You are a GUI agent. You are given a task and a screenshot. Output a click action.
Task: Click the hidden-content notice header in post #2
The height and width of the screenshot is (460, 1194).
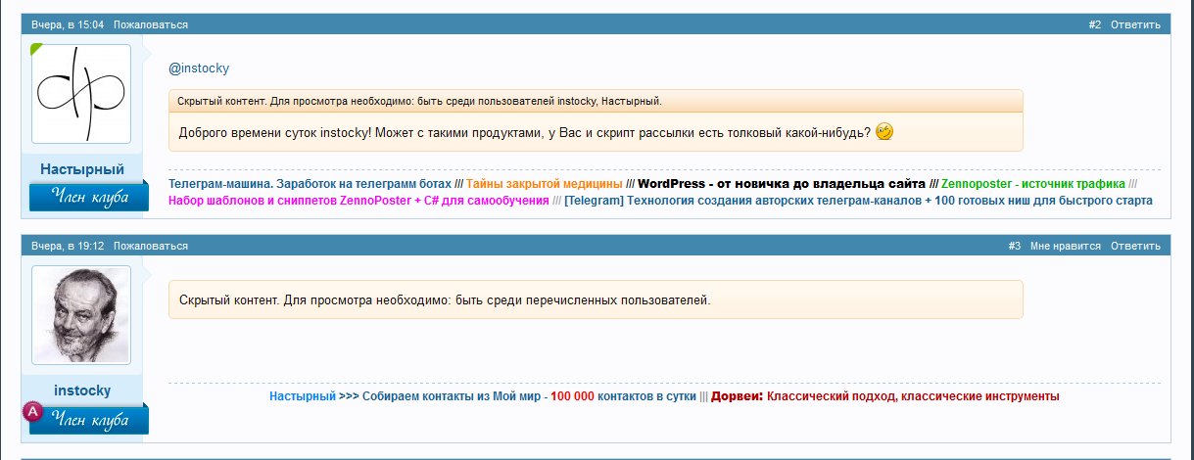click(x=596, y=101)
